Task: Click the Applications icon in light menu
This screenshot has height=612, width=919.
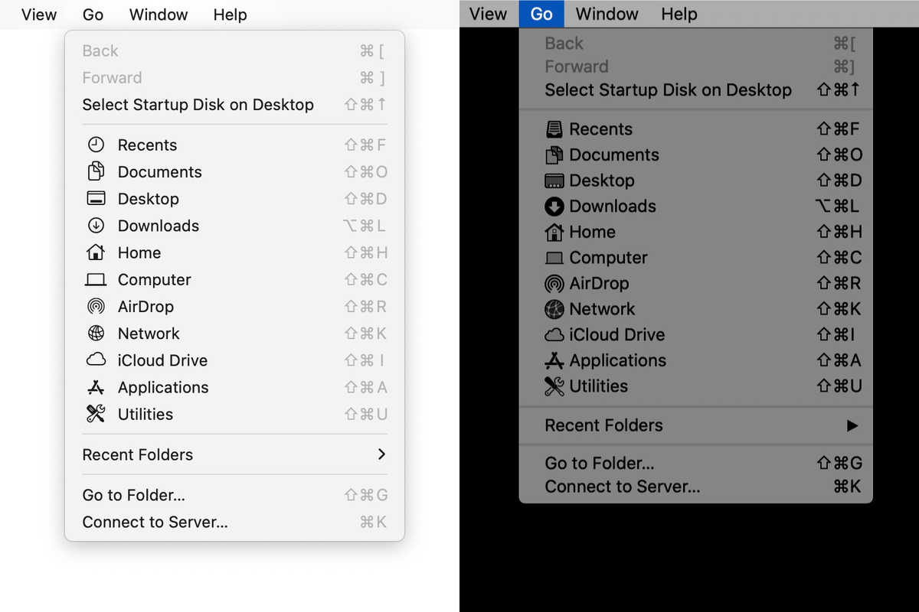Action: click(x=96, y=387)
